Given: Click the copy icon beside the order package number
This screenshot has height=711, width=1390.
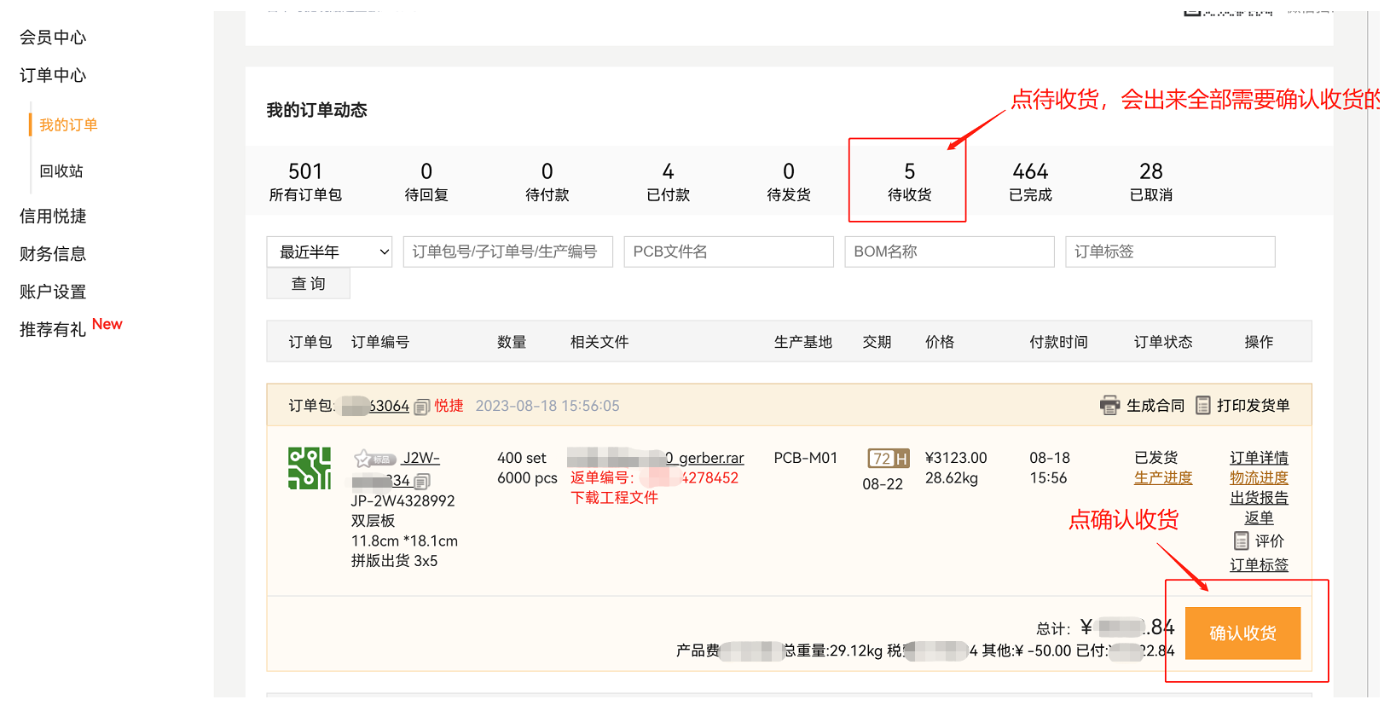Looking at the screenshot, I should tap(421, 408).
